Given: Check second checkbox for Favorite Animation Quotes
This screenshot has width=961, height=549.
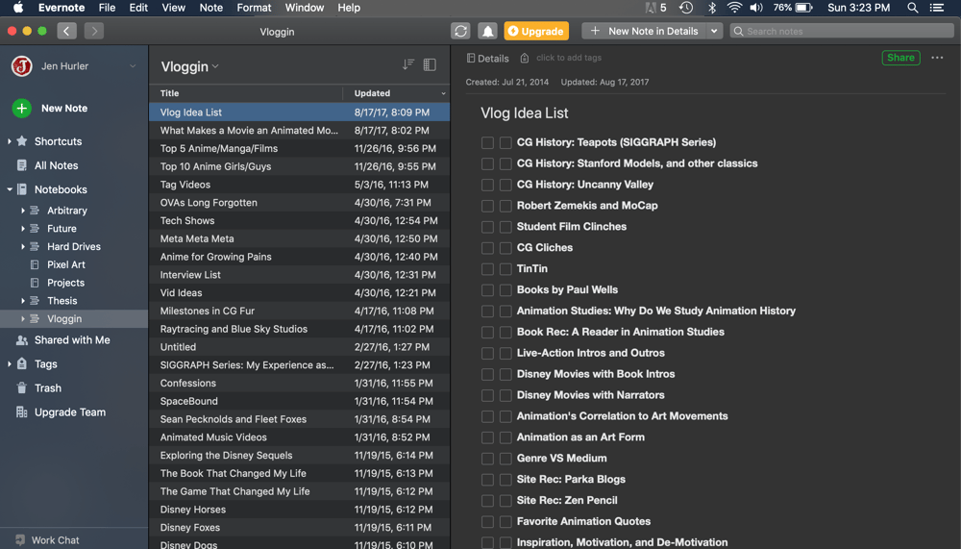Looking at the screenshot, I should [x=505, y=522].
